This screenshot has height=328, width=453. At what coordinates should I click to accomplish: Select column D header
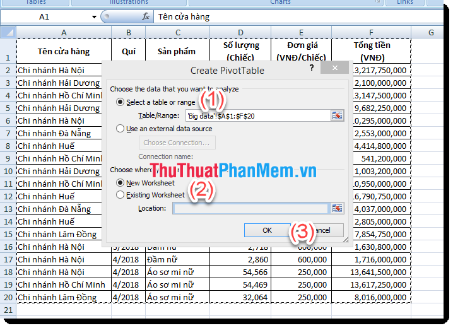(x=240, y=32)
